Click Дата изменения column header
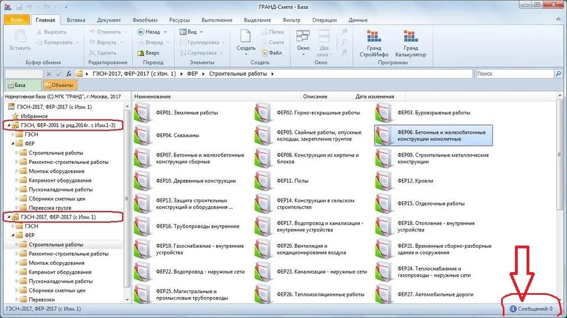 (x=379, y=96)
